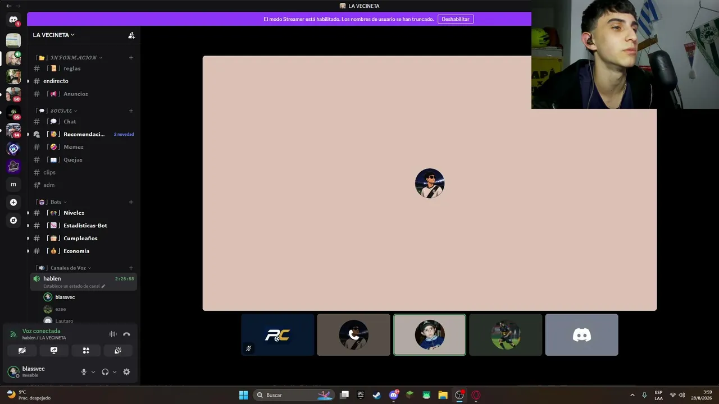The image size is (719, 404).
Task: Select the hablen voice channel
Action: click(x=83, y=282)
